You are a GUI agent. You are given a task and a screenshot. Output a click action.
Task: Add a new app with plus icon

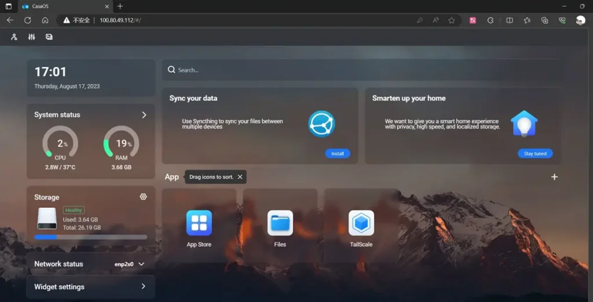554,177
